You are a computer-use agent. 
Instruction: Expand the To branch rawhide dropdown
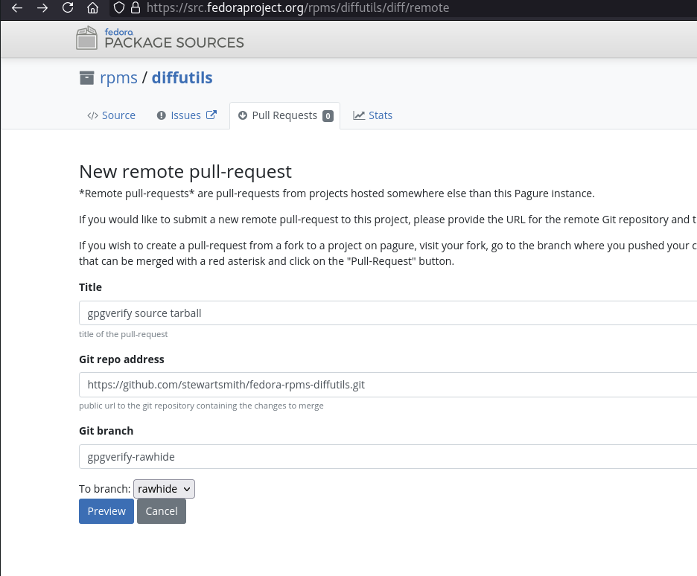[x=164, y=489]
